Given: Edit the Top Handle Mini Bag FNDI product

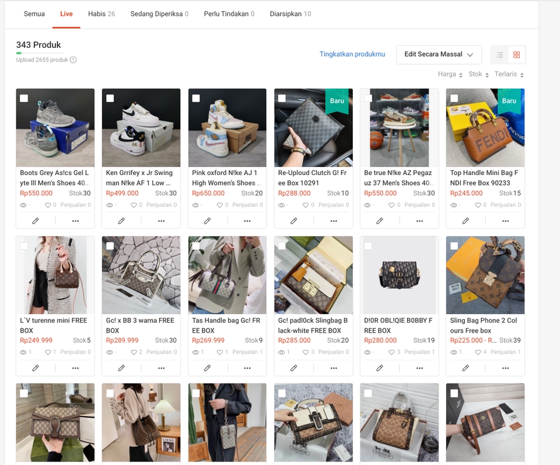Looking at the screenshot, I should point(466,221).
